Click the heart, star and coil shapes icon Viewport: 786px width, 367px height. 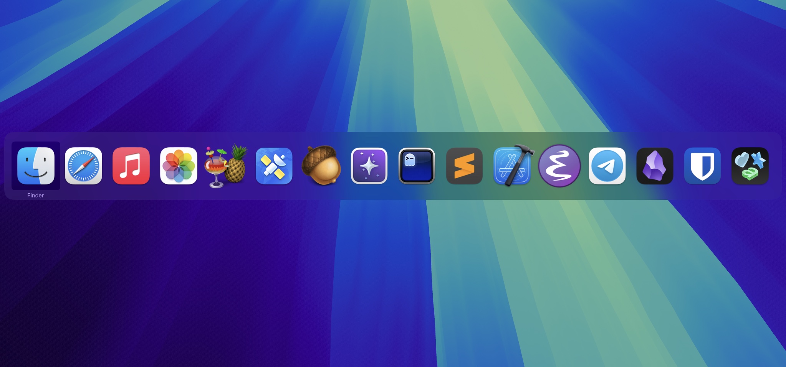coord(750,166)
